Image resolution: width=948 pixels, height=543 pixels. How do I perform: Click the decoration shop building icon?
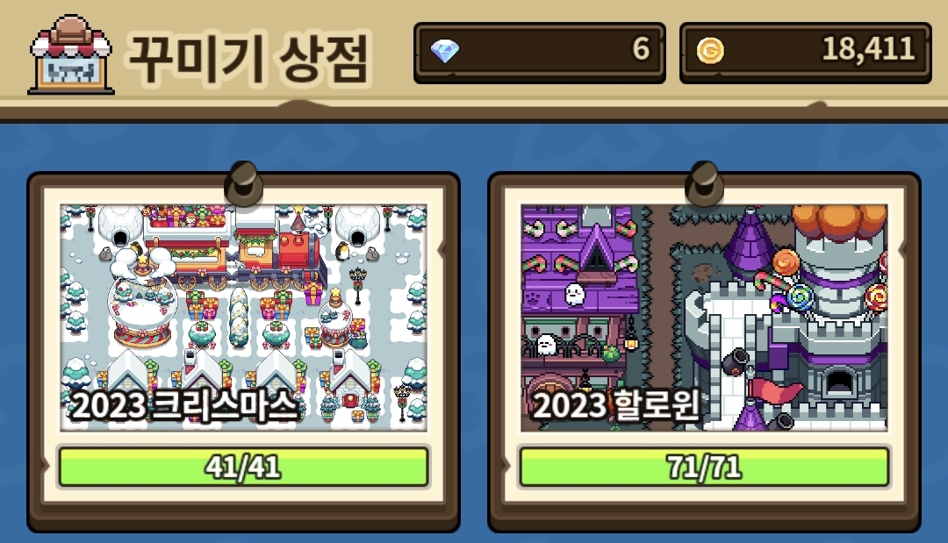coord(71,54)
